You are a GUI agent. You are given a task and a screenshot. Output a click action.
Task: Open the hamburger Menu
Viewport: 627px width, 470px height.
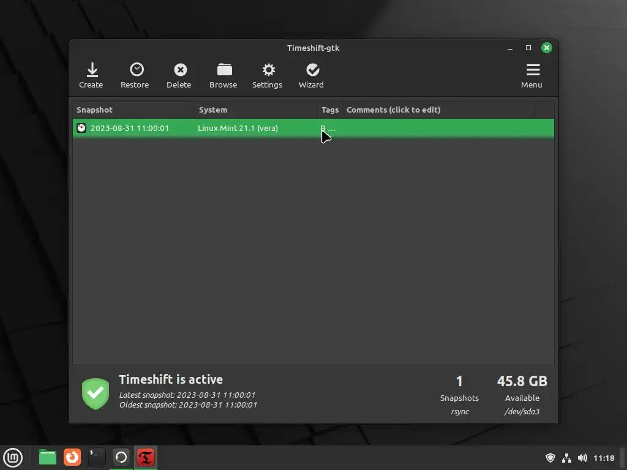pyautogui.click(x=531, y=75)
